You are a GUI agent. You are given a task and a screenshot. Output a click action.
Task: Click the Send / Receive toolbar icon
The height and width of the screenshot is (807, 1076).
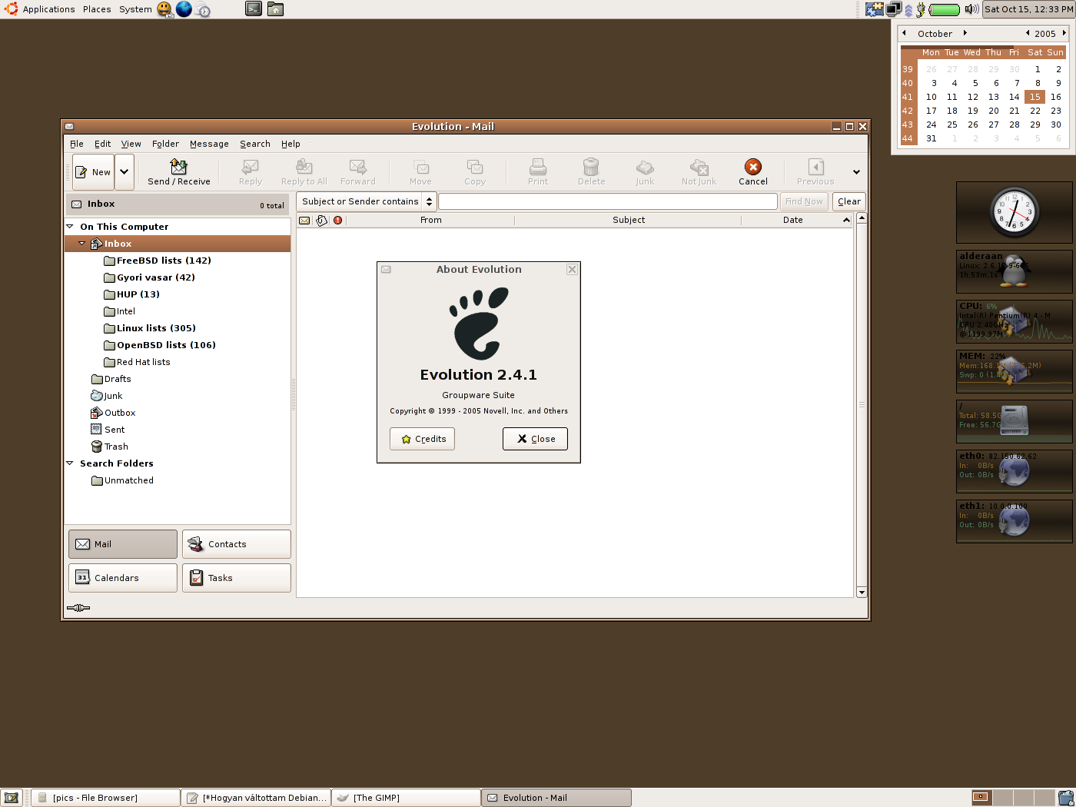tap(179, 167)
